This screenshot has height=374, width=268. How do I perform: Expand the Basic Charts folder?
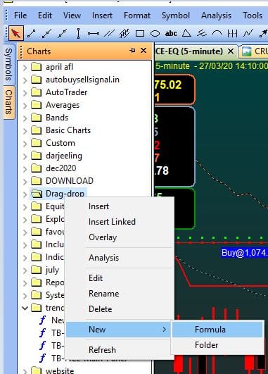coord(25,131)
